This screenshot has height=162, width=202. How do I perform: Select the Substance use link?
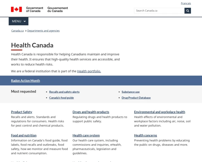click(x=131, y=92)
